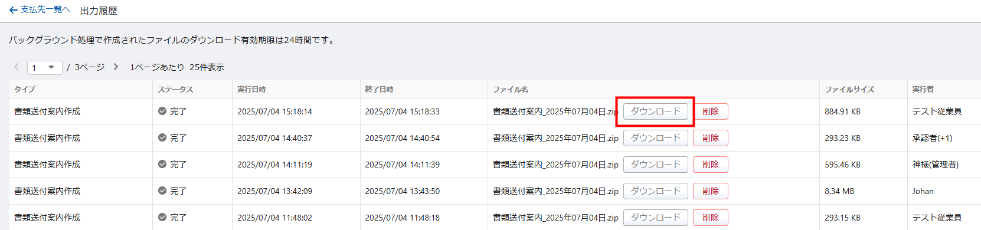The height and width of the screenshot is (230, 981).
Task: Sort by 実行日時 column header
Action: click(x=251, y=89)
